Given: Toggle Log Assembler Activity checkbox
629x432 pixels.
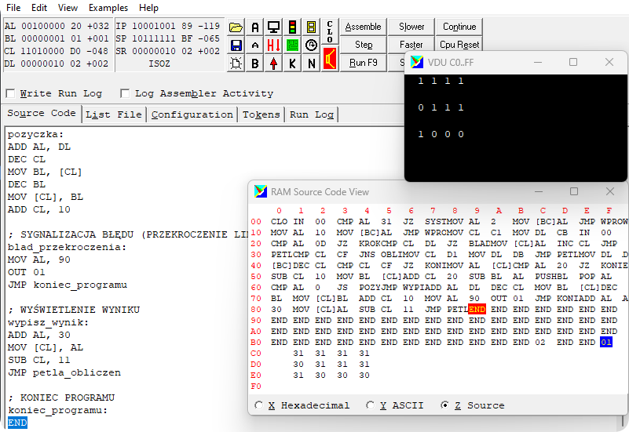Looking at the screenshot, I should [x=125, y=93].
